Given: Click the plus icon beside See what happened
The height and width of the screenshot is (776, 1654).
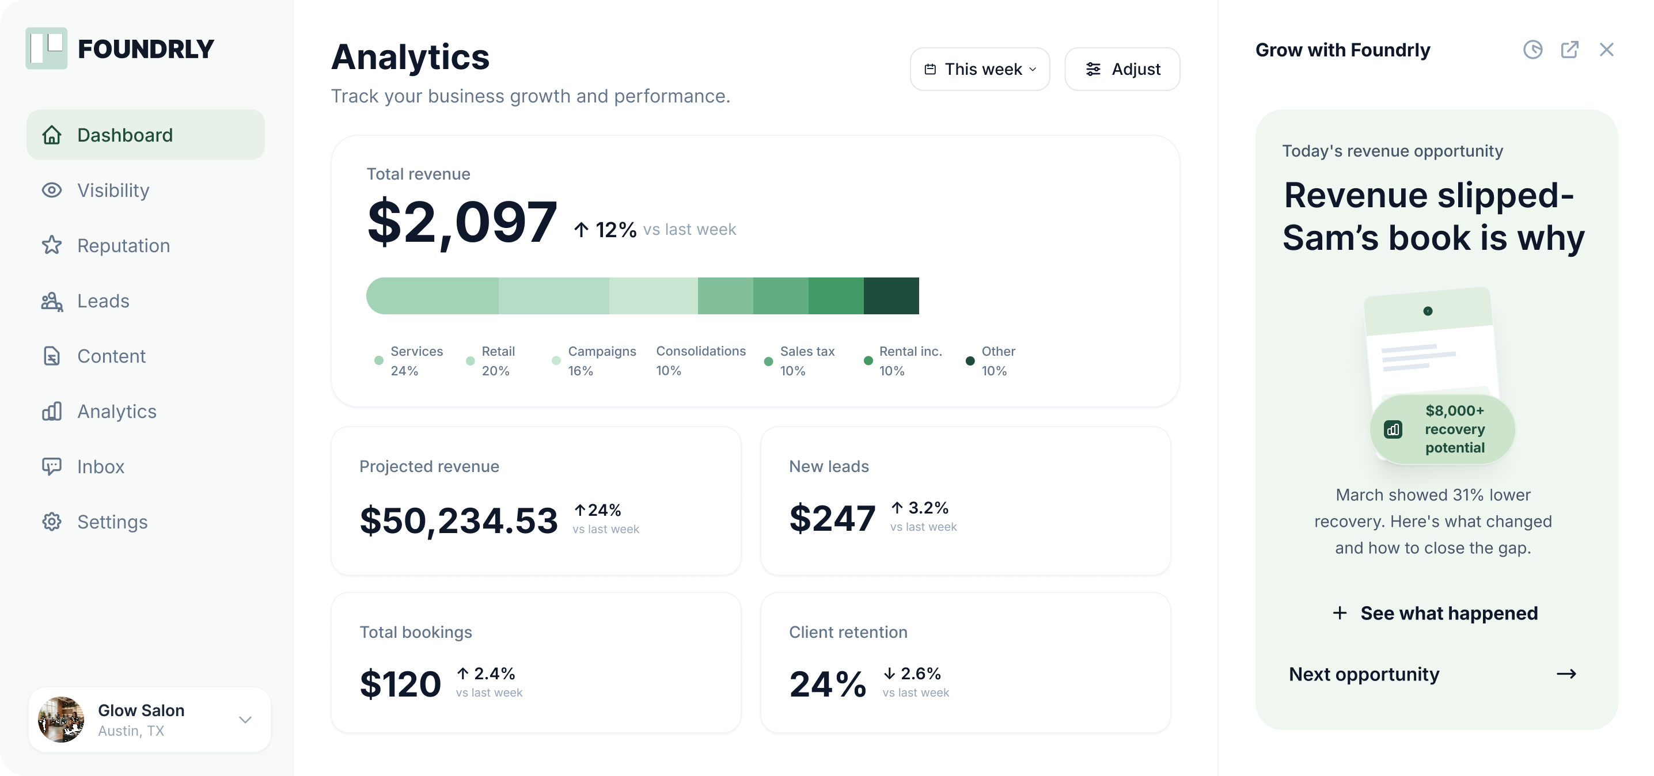Looking at the screenshot, I should coord(1340,613).
